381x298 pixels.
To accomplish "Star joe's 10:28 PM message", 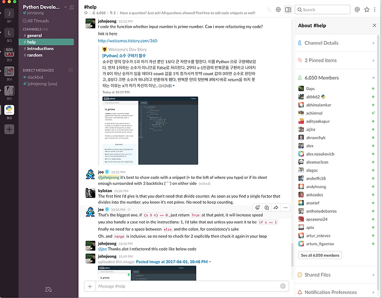I will [x=129, y=210].
